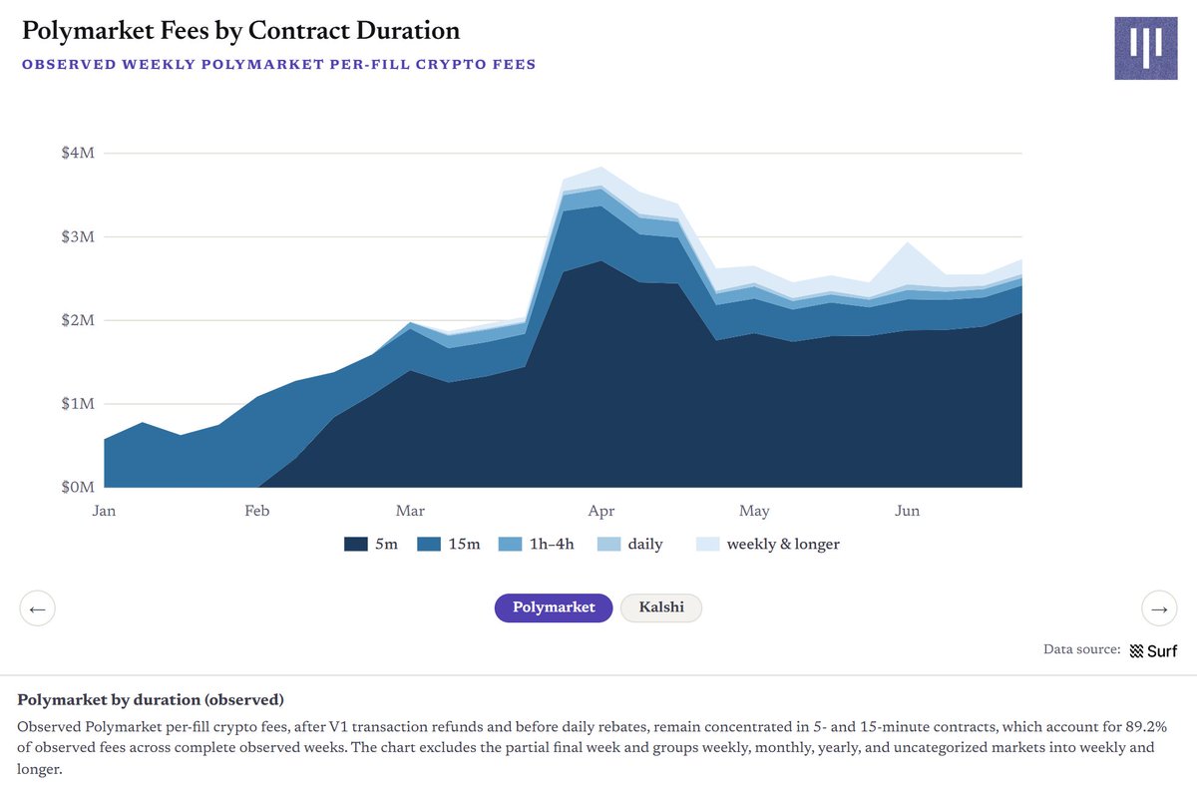The height and width of the screenshot is (798, 1197).
Task: Toggle the weekly & longer legend entry
Action: pos(768,545)
